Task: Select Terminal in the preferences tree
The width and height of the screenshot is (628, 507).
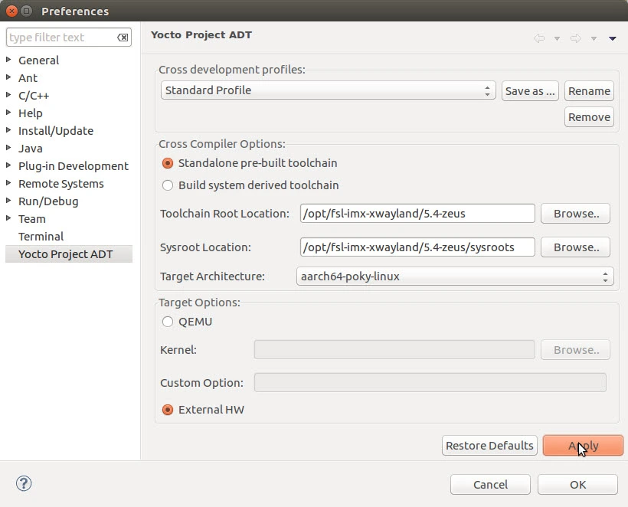Action: click(x=41, y=237)
